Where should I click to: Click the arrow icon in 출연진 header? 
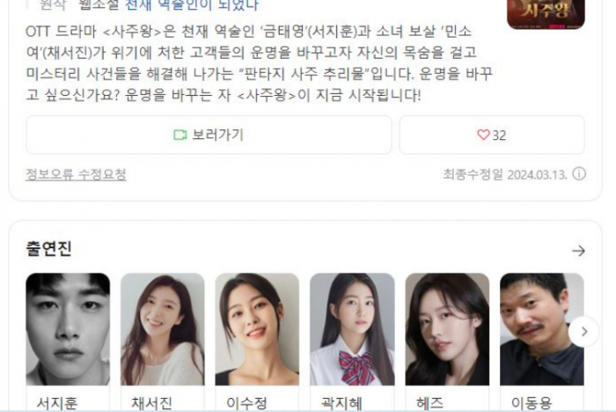[578, 251]
